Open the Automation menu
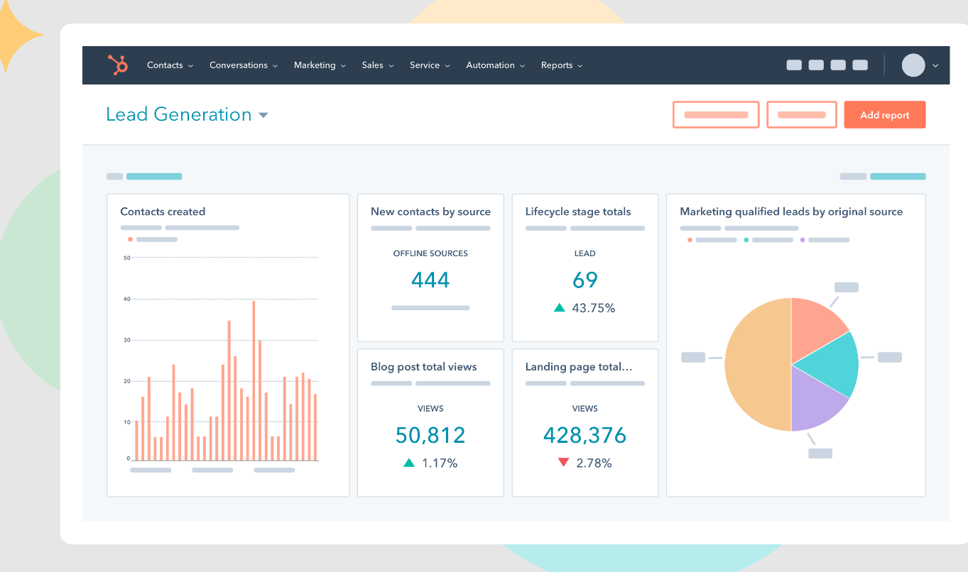 (495, 65)
